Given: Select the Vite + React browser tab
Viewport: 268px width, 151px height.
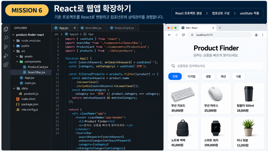Looking at the screenshot, I should pos(198,28).
